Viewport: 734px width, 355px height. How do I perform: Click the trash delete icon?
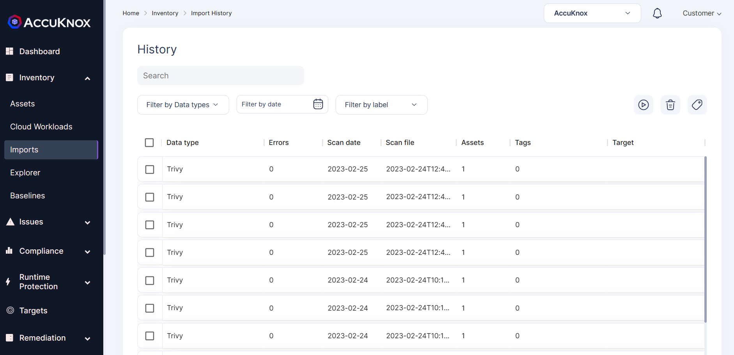click(670, 105)
